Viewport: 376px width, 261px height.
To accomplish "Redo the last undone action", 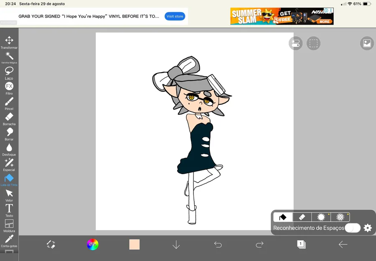I will point(259,244).
